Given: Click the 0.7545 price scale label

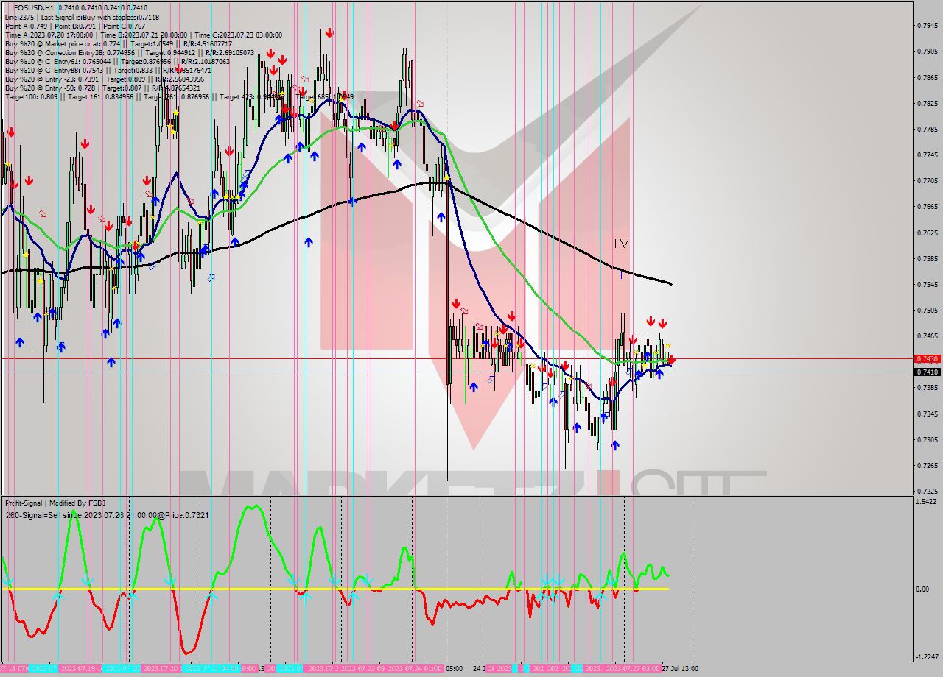Looking at the screenshot, I should pyautogui.click(x=928, y=284).
